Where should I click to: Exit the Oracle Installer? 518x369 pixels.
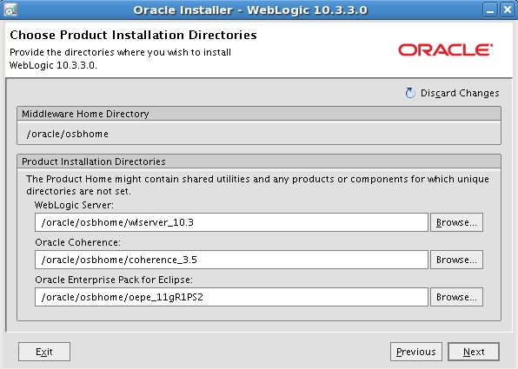click(44, 352)
